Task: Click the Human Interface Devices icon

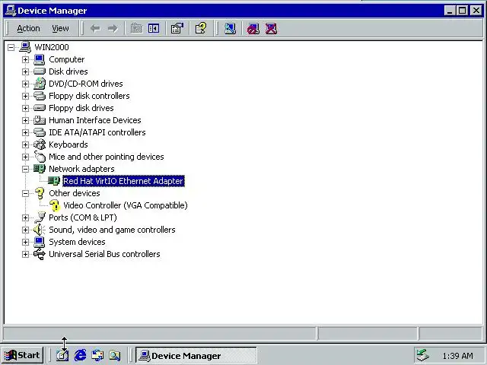Action: [x=39, y=120]
